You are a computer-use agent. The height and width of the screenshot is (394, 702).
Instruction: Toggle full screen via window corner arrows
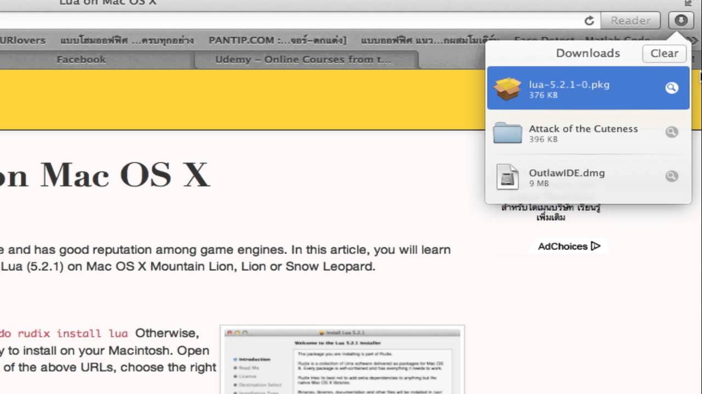point(689,3)
